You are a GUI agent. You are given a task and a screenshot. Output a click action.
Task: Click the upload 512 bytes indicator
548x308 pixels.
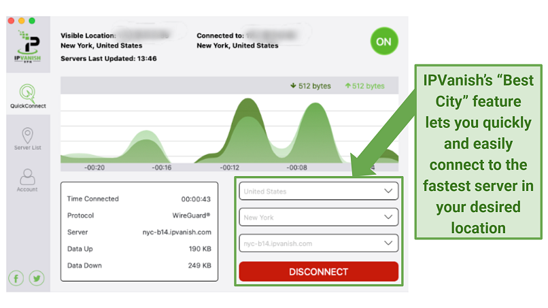click(364, 86)
